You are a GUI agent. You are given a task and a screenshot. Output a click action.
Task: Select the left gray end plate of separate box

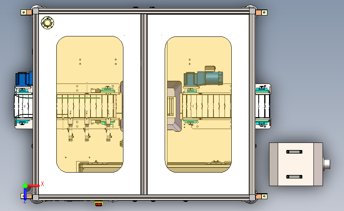(x=274, y=164)
